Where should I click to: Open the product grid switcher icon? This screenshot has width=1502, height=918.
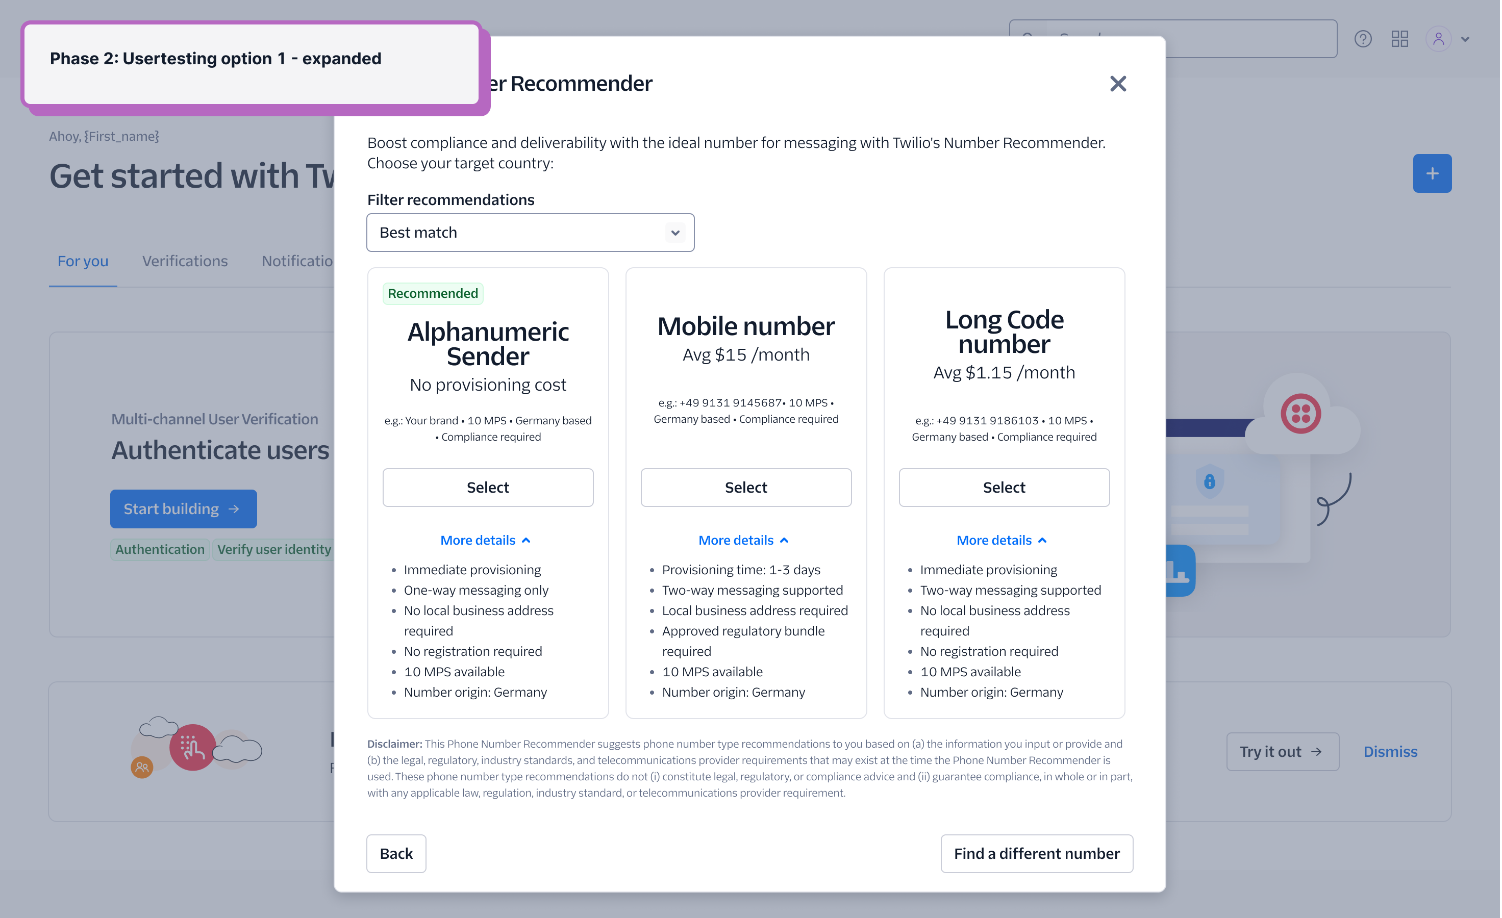pyautogui.click(x=1399, y=39)
